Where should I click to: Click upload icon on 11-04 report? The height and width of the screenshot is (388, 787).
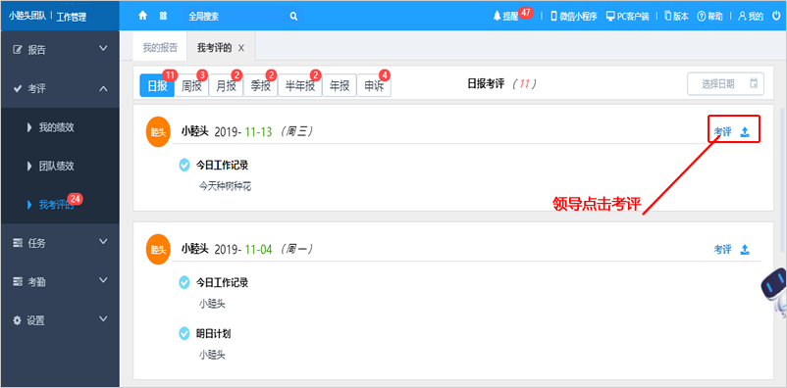[746, 250]
